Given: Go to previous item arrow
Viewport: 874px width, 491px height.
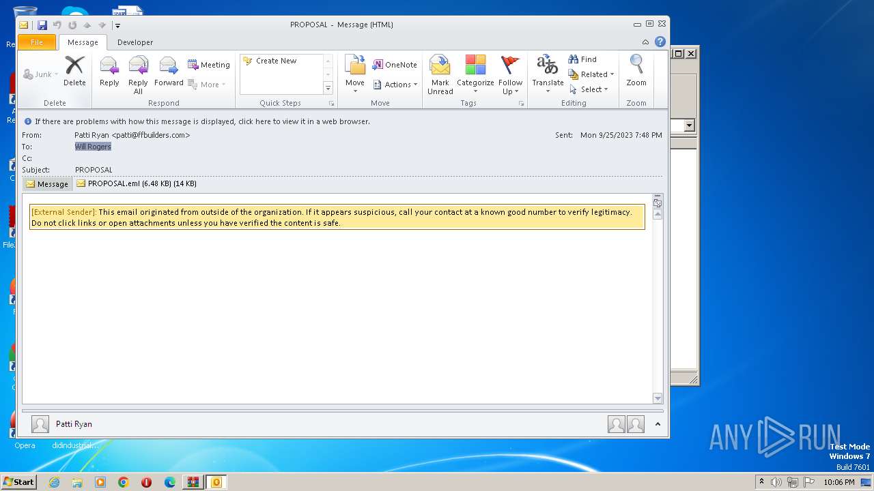Looking at the screenshot, I should 87,25.
